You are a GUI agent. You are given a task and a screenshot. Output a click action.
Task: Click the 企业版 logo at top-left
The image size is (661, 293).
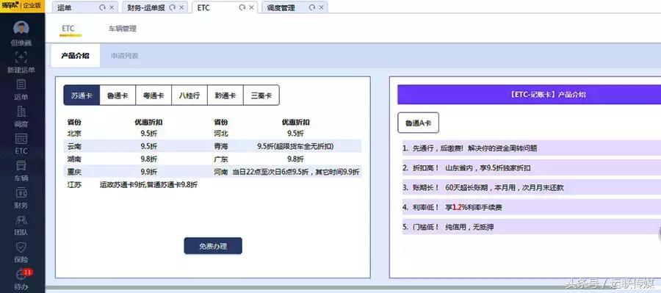pyautogui.click(x=22, y=5)
